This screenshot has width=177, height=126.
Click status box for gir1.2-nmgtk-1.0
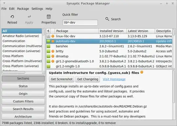pyautogui.click(x=49, y=66)
